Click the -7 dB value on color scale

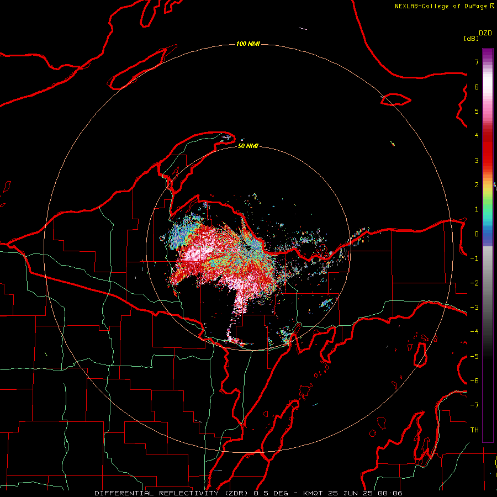[474, 405]
